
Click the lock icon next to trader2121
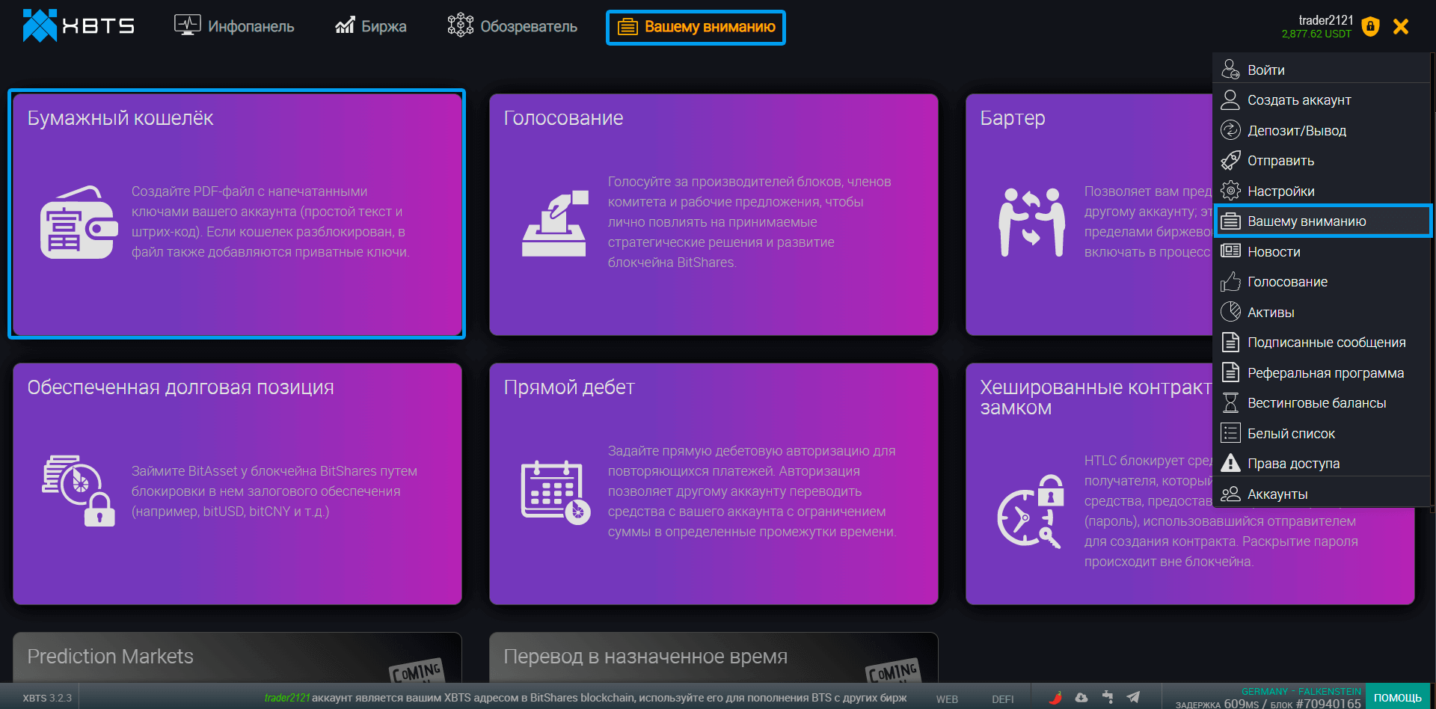point(1371,26)
